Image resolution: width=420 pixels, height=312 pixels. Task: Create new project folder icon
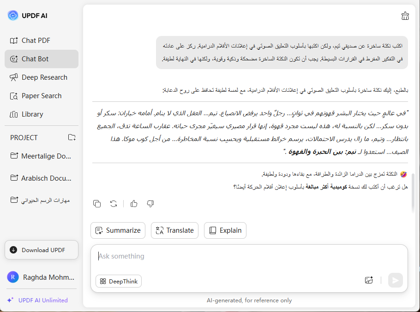pyautogui.click(x=72, y=137)
